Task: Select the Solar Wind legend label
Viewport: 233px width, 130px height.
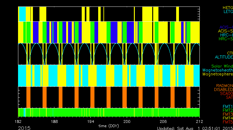Action: (222, 66)
